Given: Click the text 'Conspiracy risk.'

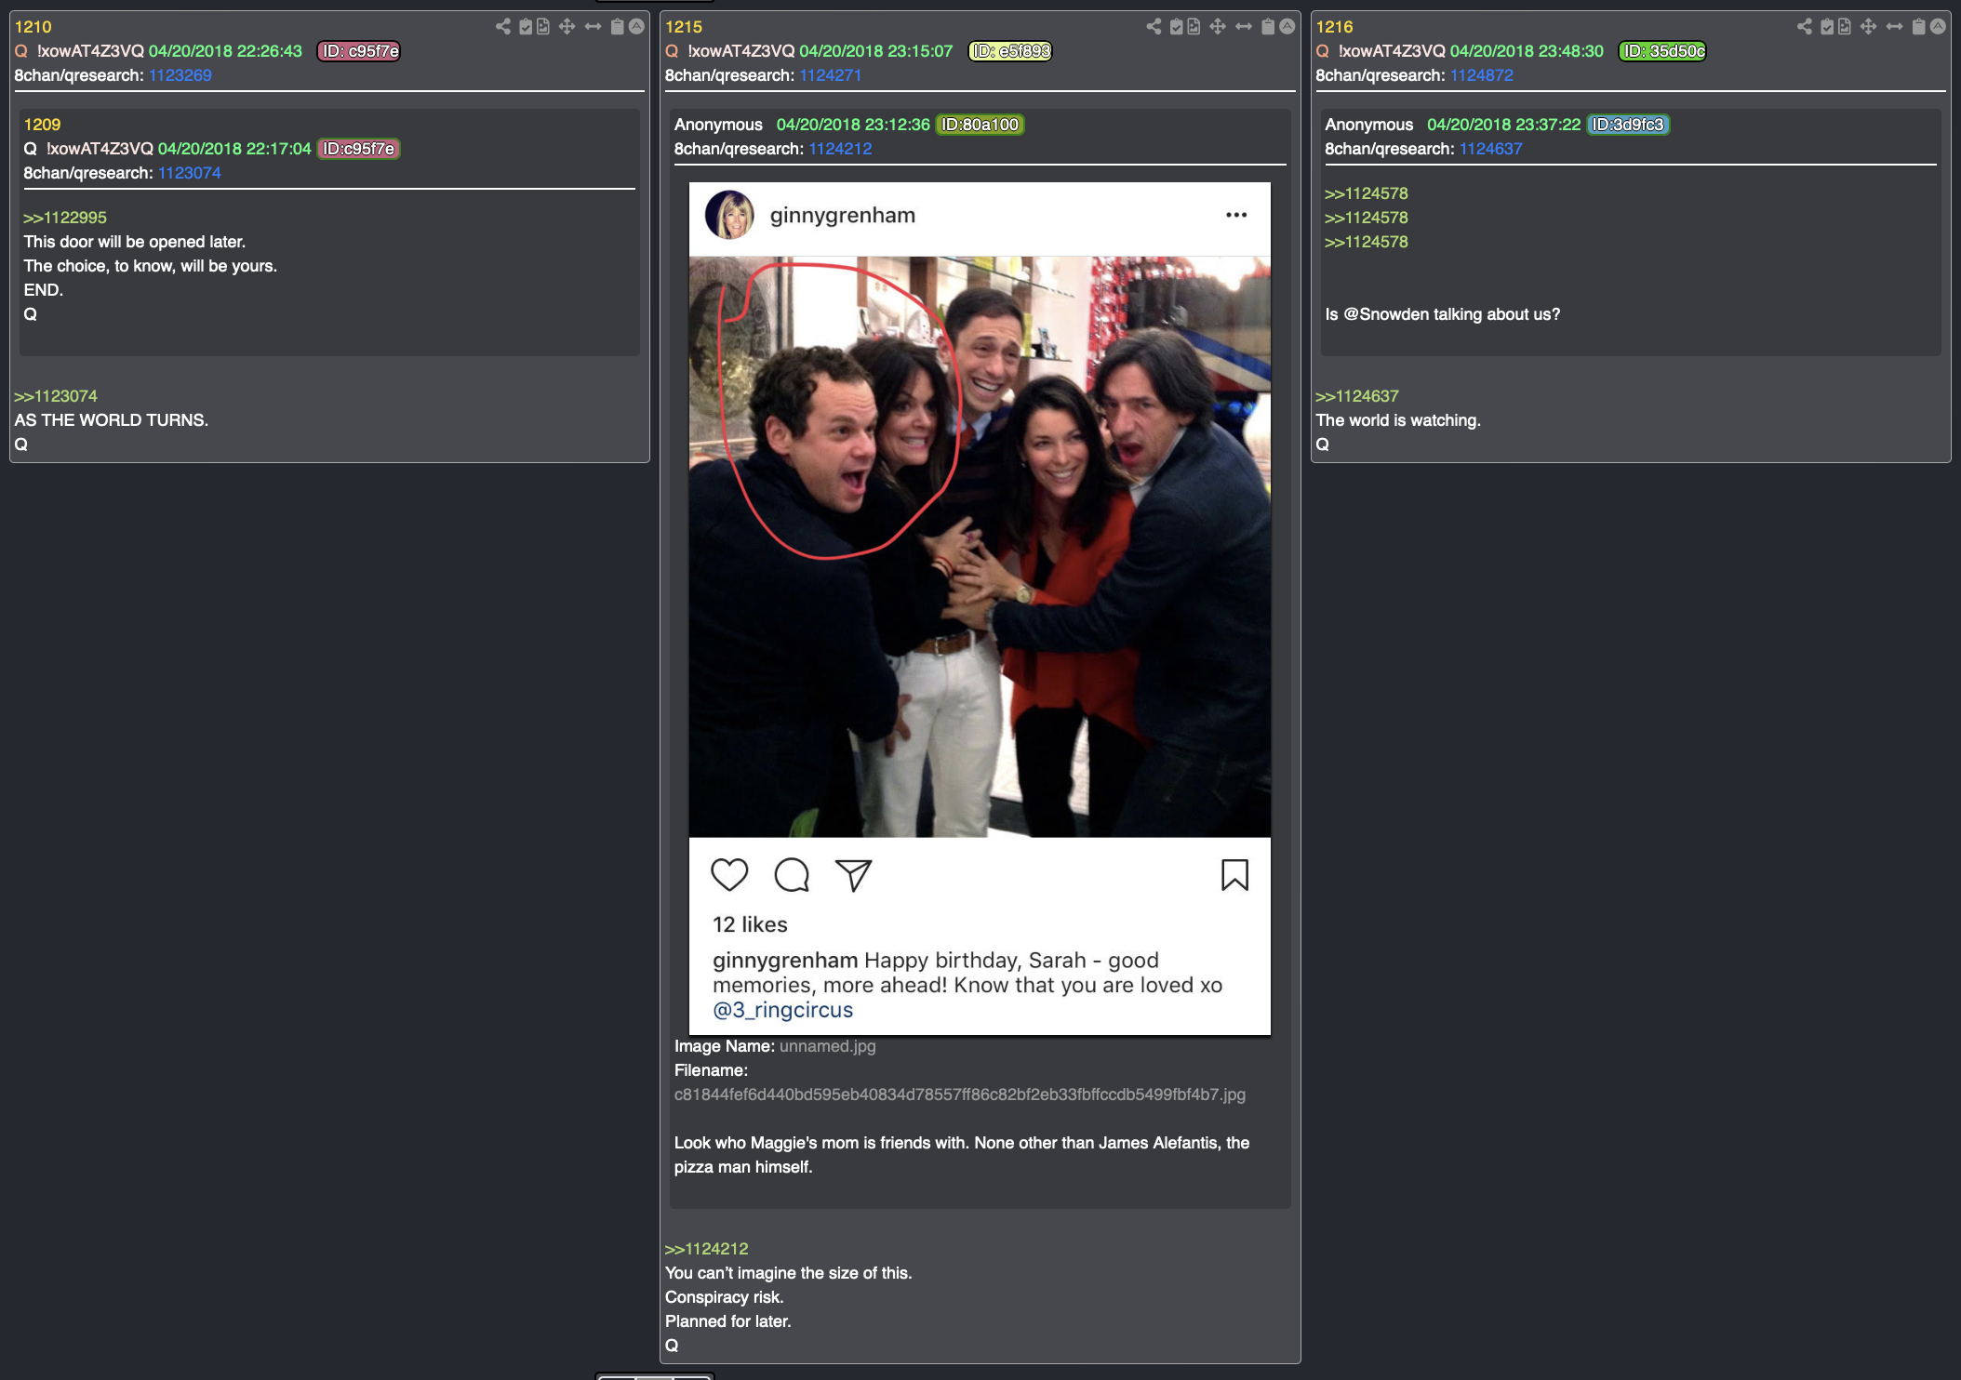Looking at the screenshot, I should (x=725, y=1297).
